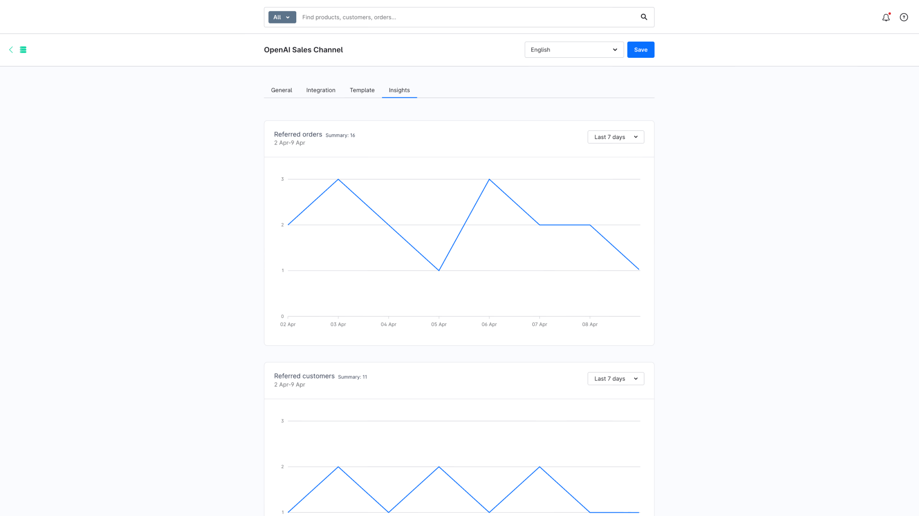Open the help question mark icon

click(x=904, y=17)
